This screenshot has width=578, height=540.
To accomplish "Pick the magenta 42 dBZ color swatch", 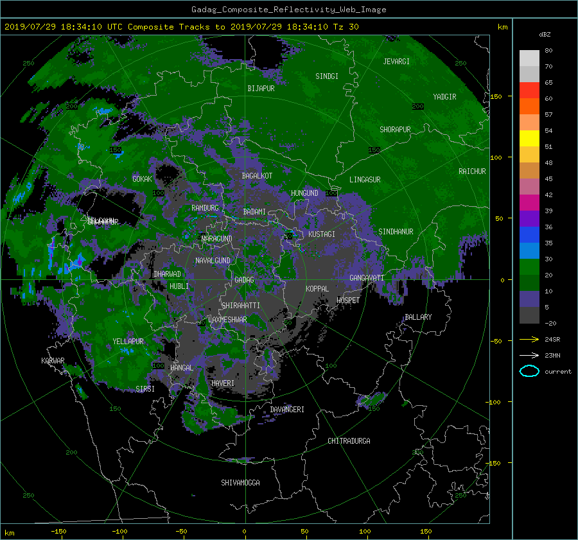I will 529,203.
